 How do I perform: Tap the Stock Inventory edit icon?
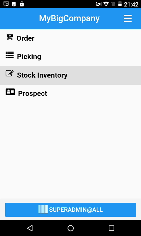pos(10,73)
